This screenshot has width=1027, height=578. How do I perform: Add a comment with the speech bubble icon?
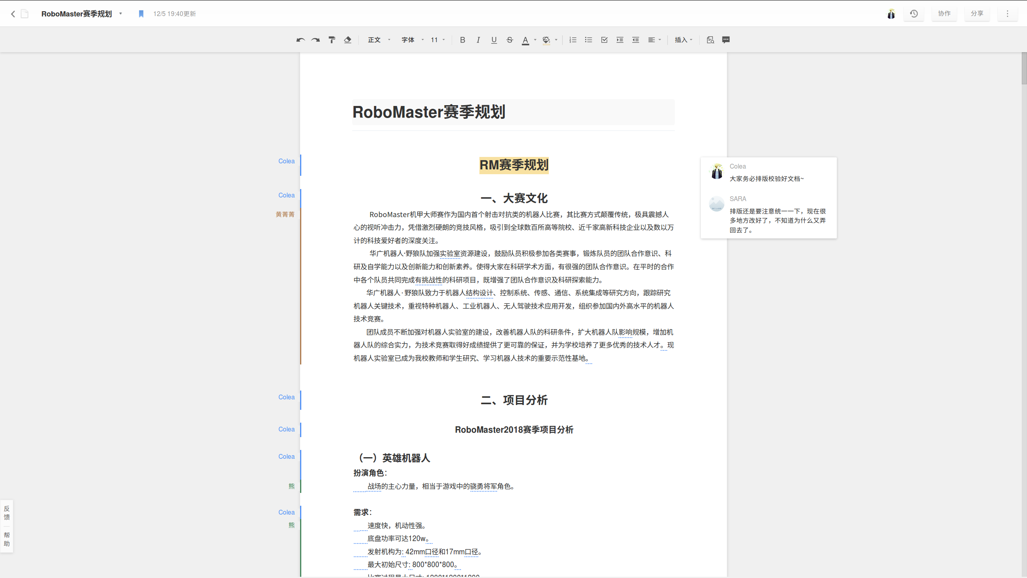pyautogui.click(x=726, y=40)
